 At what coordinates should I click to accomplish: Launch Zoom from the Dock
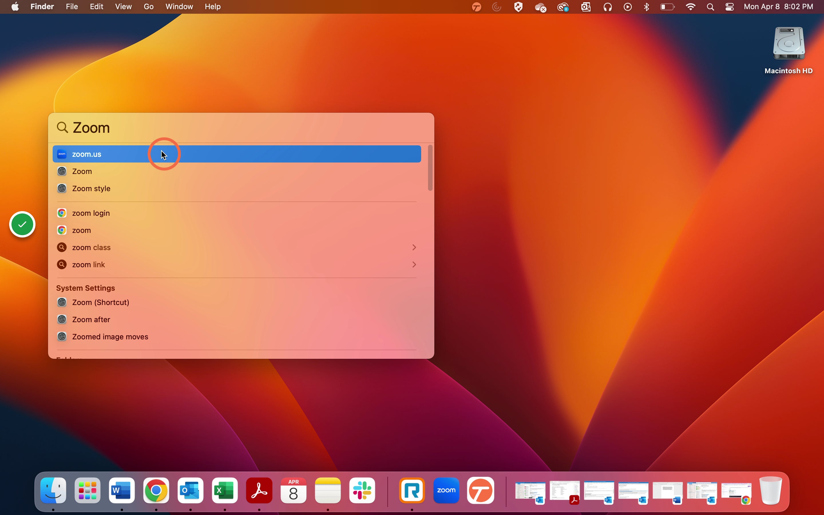point(446,490)
